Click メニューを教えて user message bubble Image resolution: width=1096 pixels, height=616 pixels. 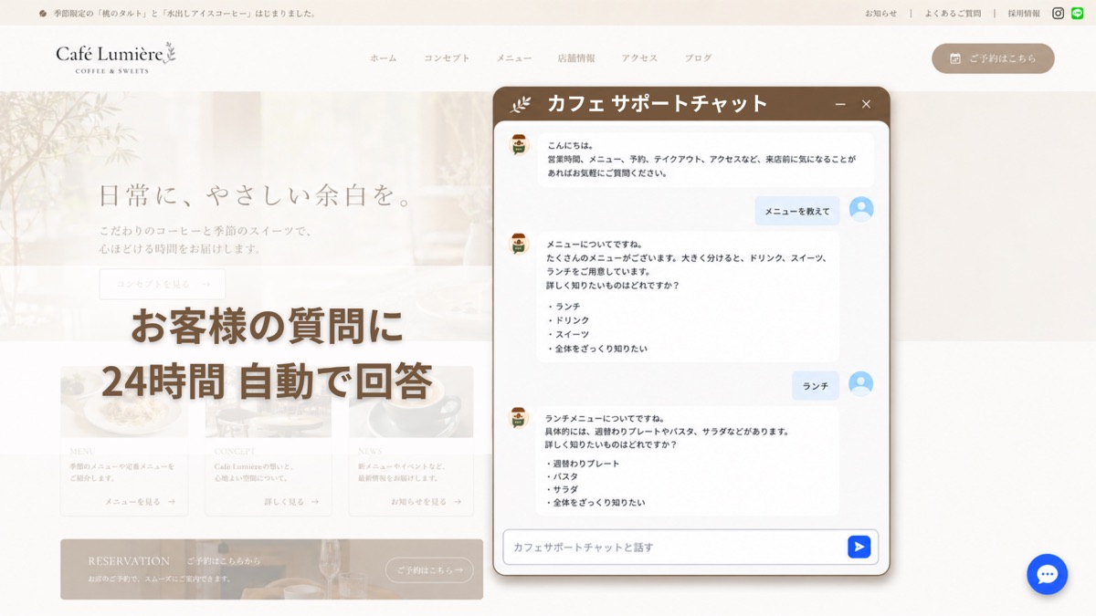pos(797,211)
